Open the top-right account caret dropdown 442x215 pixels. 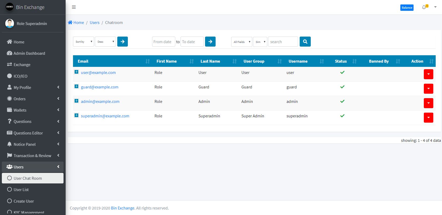(x=435, y=7)
